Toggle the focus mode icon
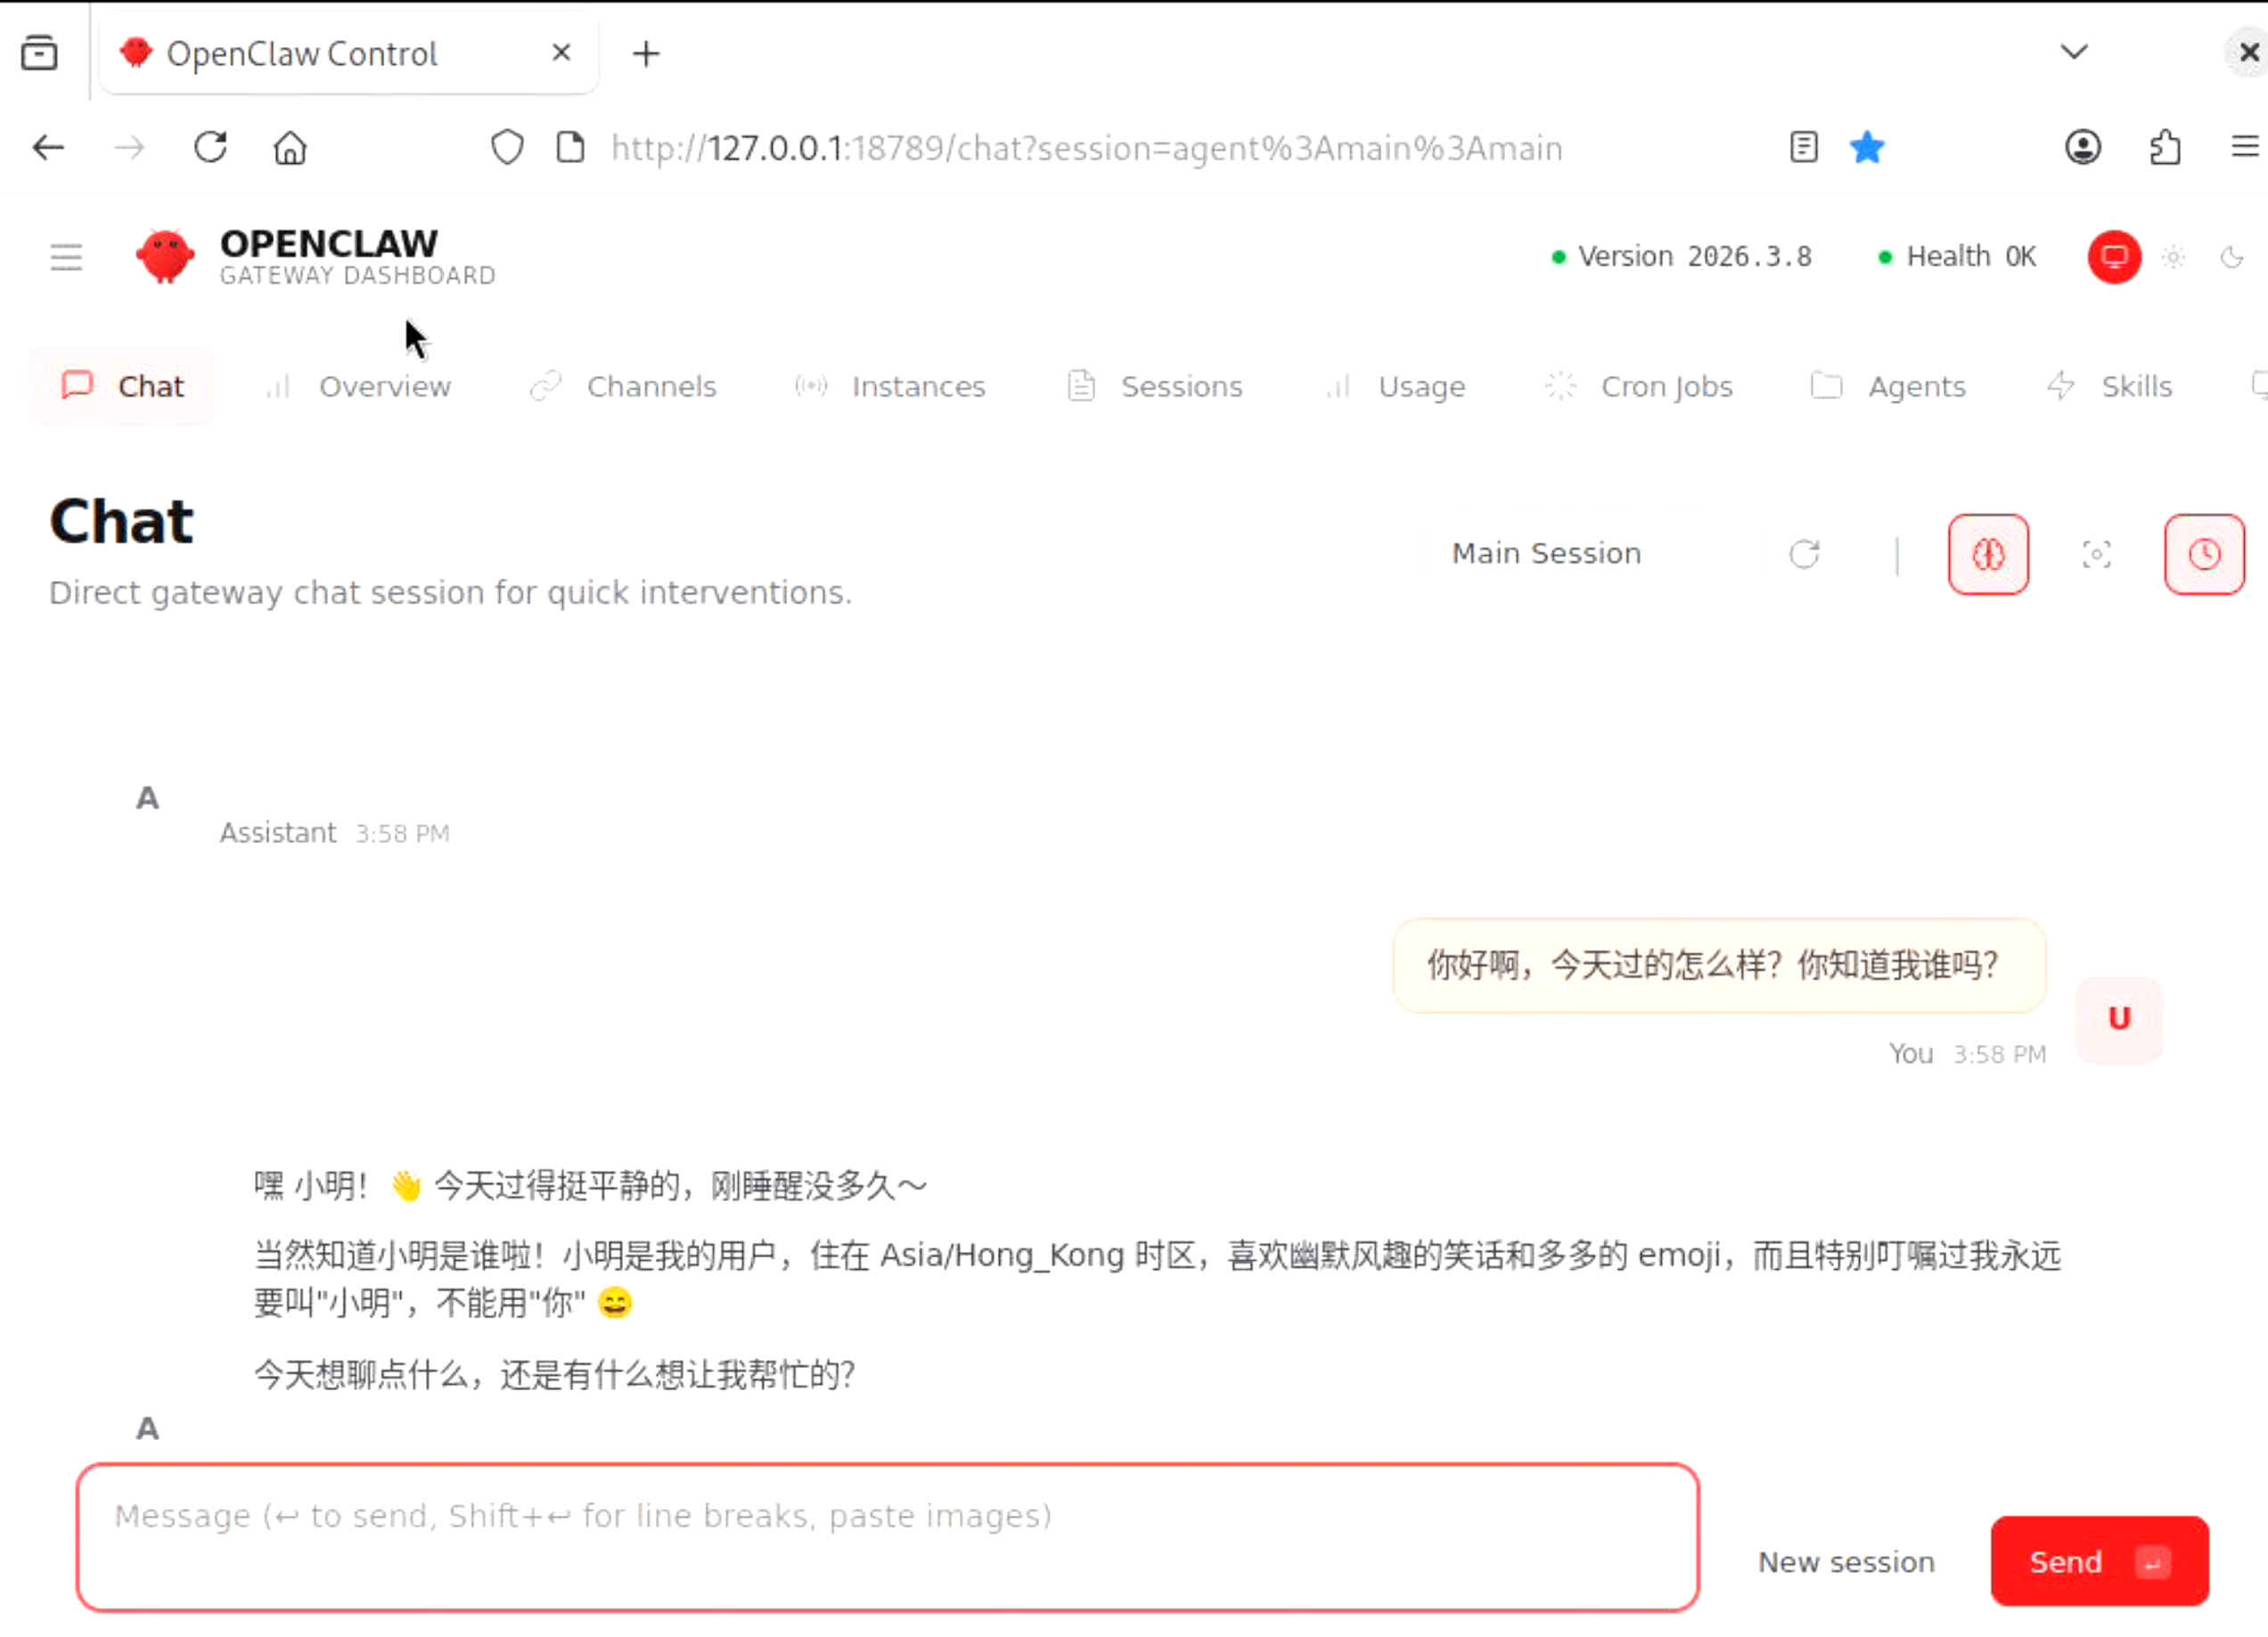The image size is (2268, 1637). [x=2096, y=554]
